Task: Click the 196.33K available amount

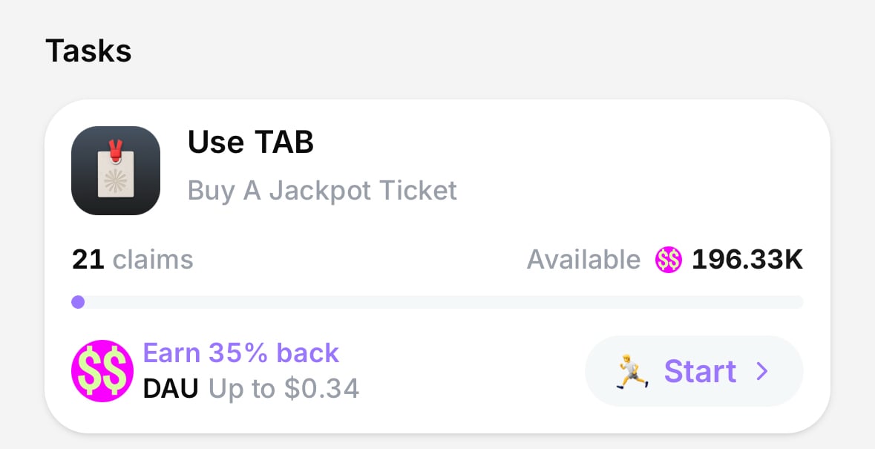Action: coord(747,260)
